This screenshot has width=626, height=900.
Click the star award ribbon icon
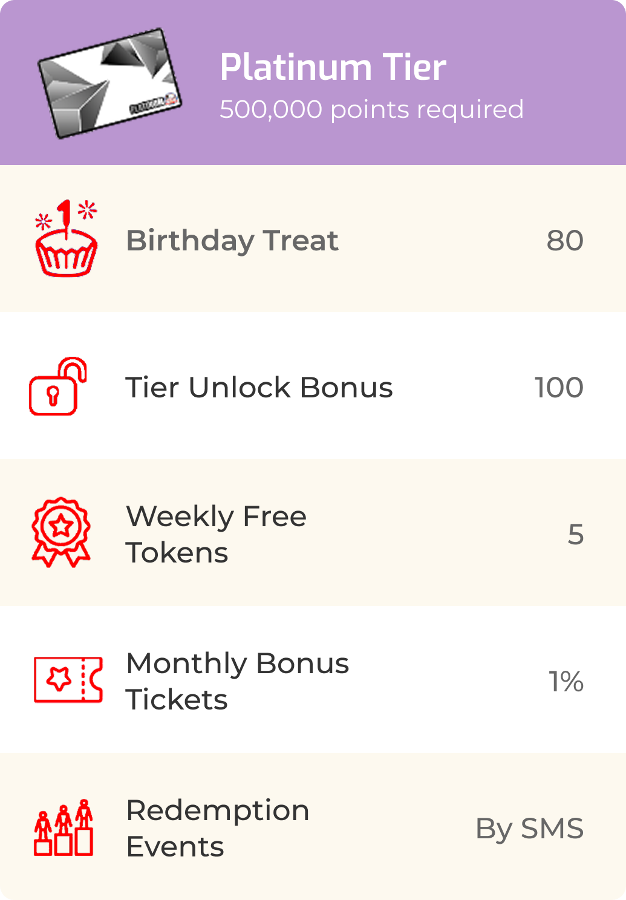point(61,532)
